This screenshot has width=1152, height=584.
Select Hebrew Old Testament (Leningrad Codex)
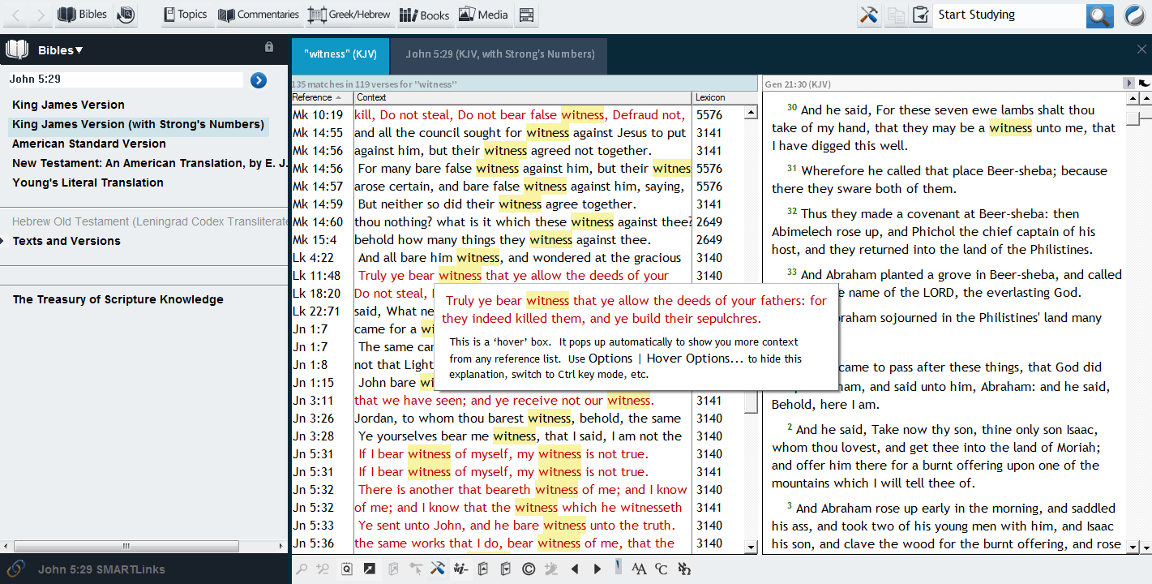coord(150,221)
